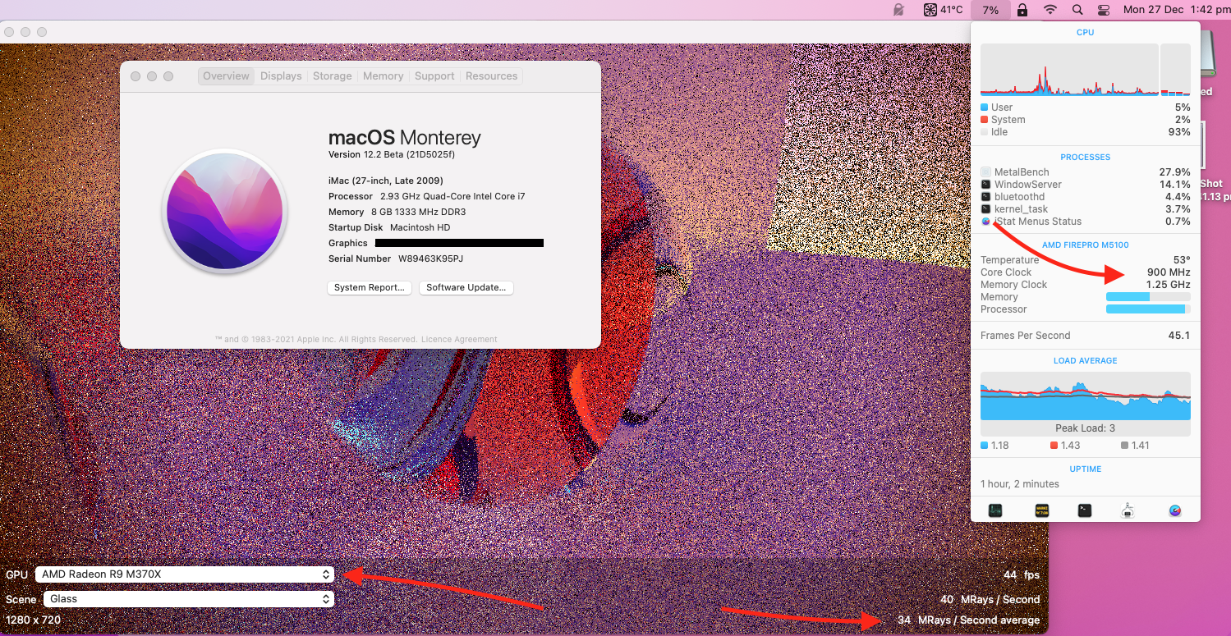Open the GPU selection dropdown

click(x=185, y=574)
